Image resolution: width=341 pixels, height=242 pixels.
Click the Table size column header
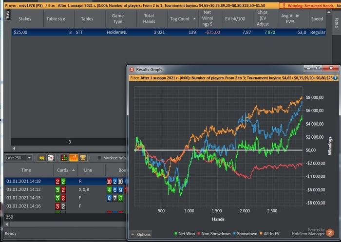pyautogui.click(x=56, y=19)
